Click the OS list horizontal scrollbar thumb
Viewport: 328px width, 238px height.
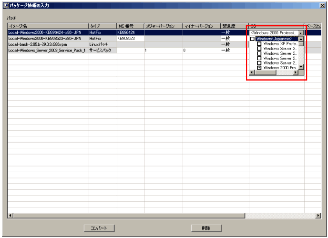tap(265, 72)
